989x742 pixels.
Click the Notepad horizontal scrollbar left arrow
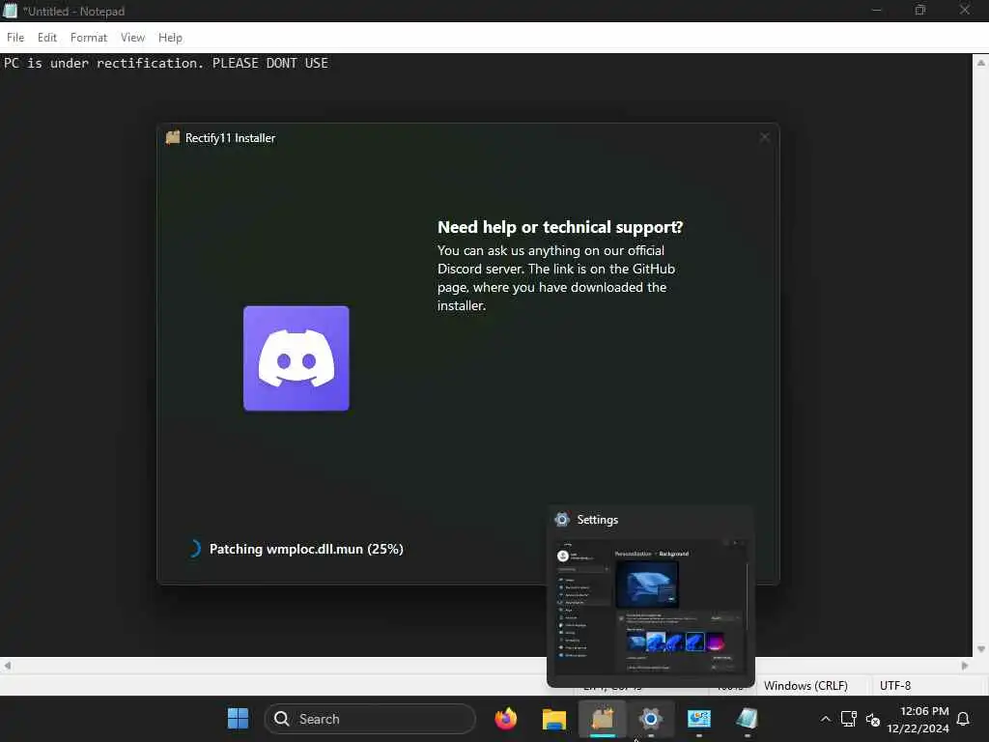pos(7,666)
